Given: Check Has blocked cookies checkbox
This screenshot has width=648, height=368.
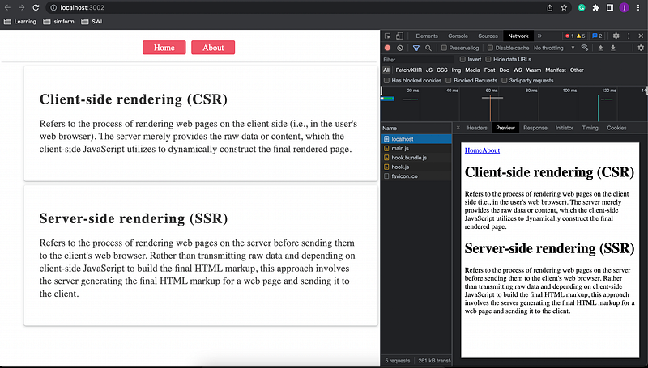Looking at the screenshot, I should click(x=386, y=80).
